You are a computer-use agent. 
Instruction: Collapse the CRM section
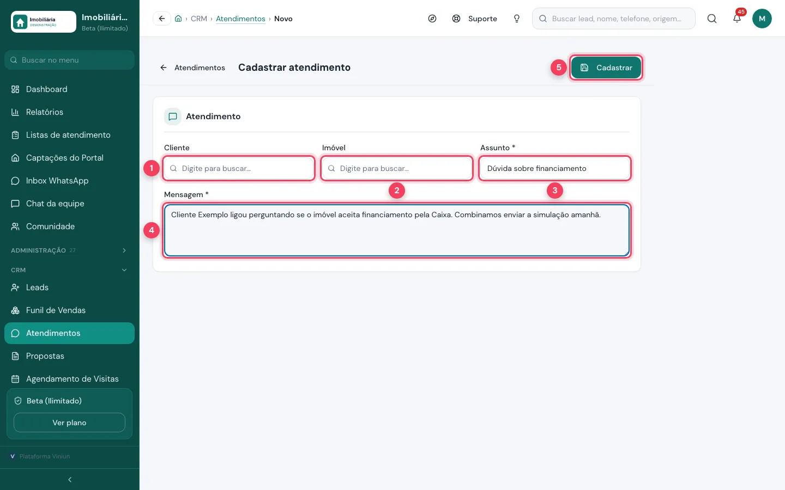pos(69,270)
